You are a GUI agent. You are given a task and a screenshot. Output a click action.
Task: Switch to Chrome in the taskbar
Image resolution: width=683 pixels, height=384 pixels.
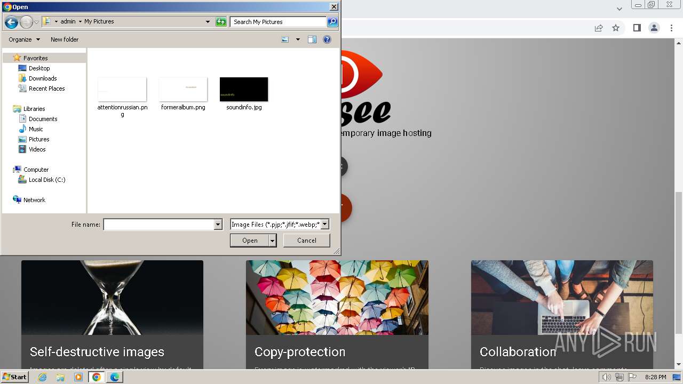click(x=97, y=377)
